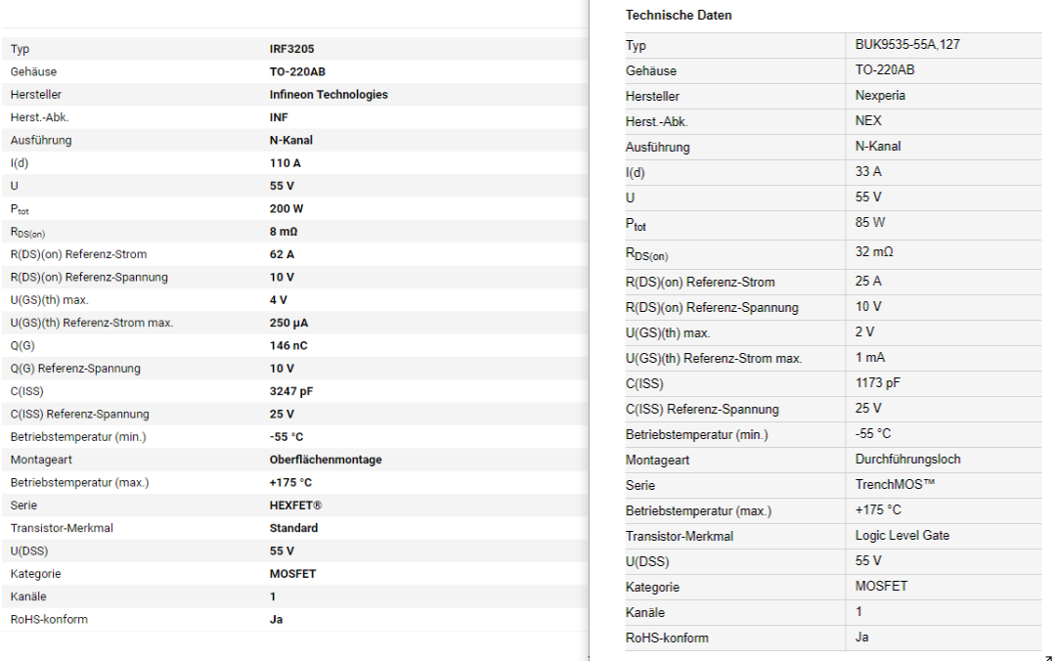
Task: Click the '85 W' Ptot value
Action: [869, 222]
